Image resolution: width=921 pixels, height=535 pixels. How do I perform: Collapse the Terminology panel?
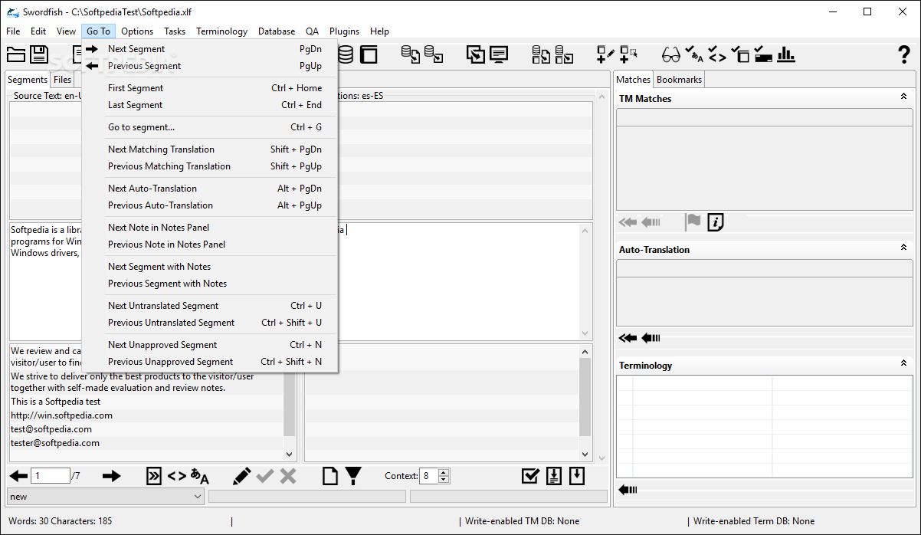point(903,364)
